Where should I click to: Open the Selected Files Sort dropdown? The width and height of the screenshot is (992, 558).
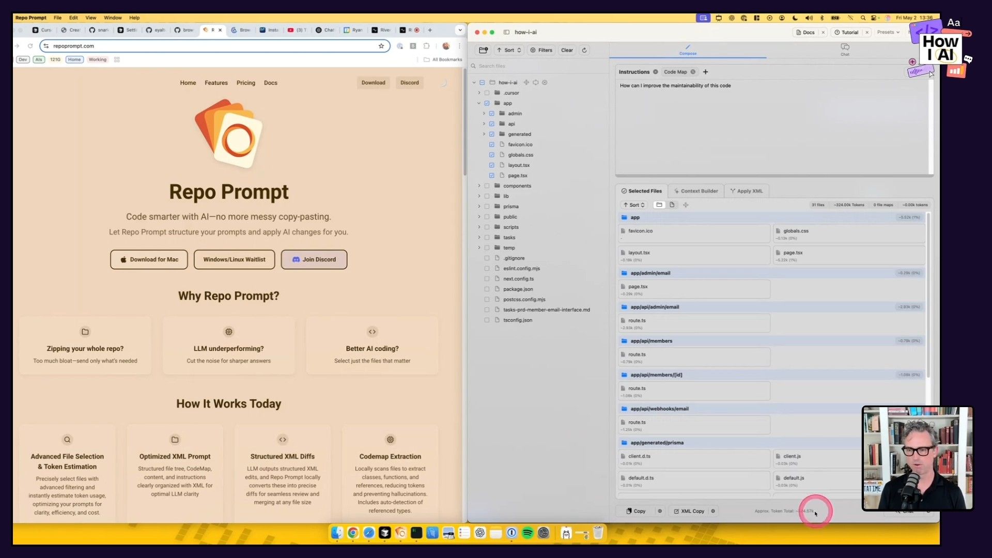point(634,205)
